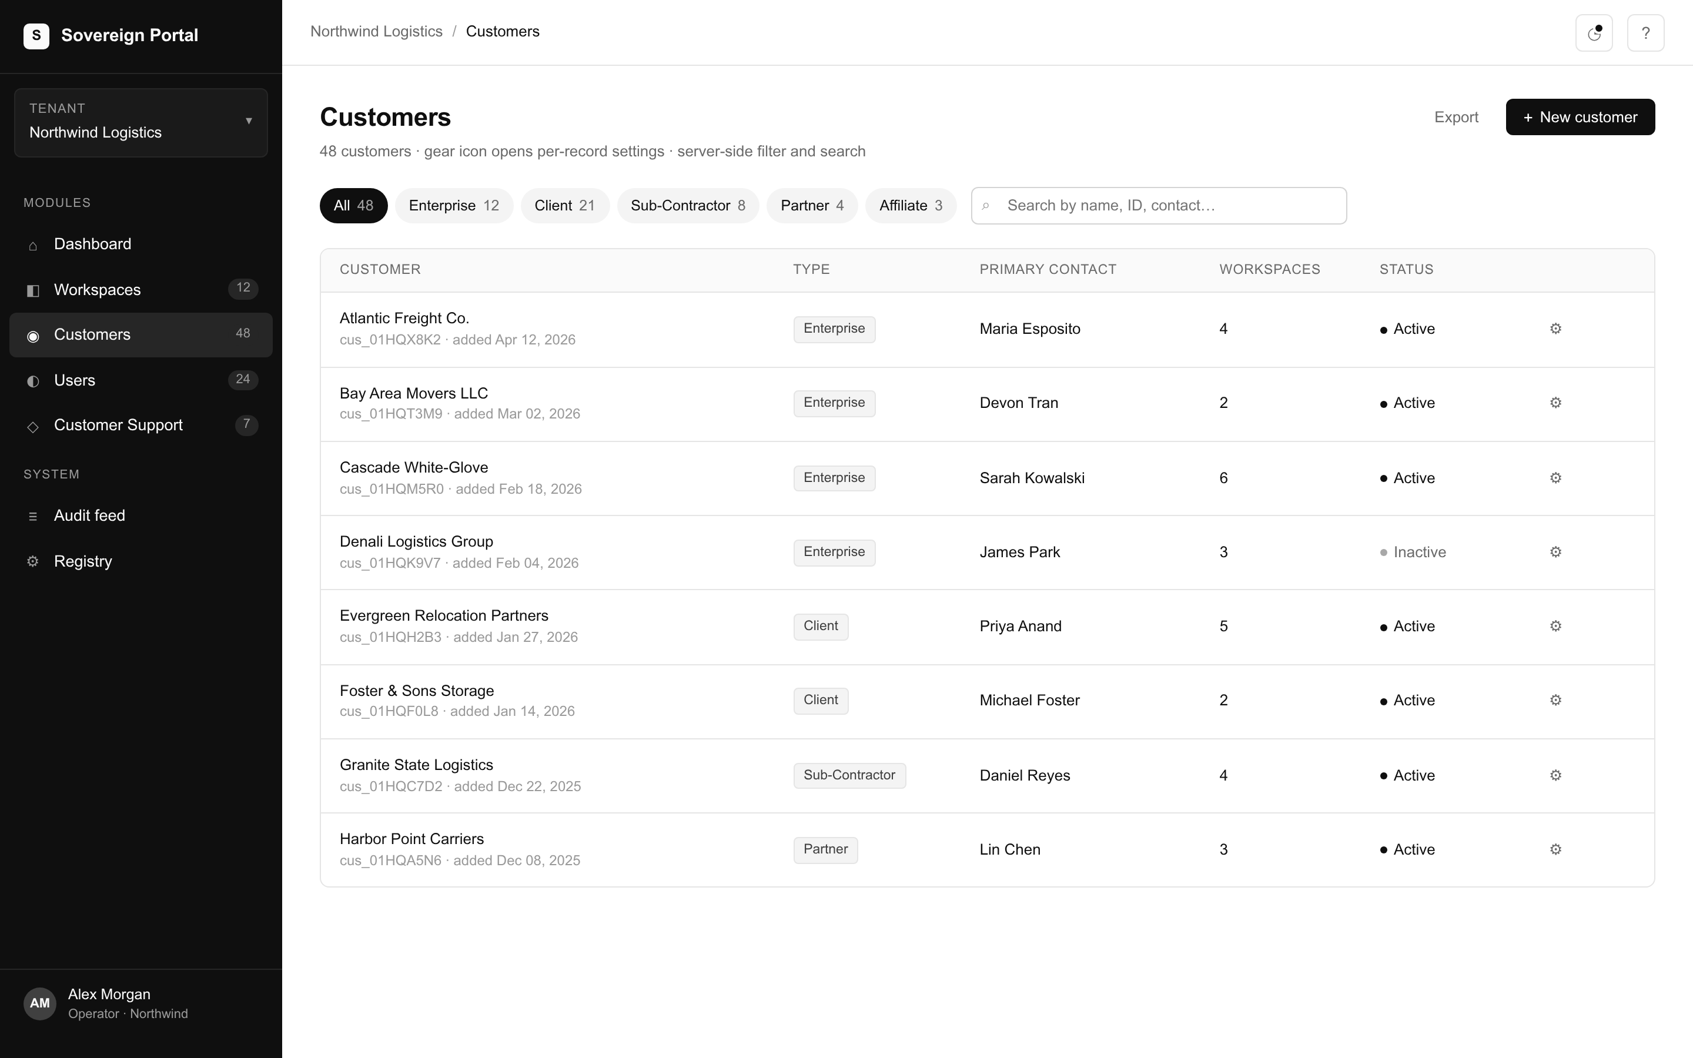Screen dimensions: 1693x1058
Task: Click the Sub-Contractor type badge
Action: tap(849, 775)
